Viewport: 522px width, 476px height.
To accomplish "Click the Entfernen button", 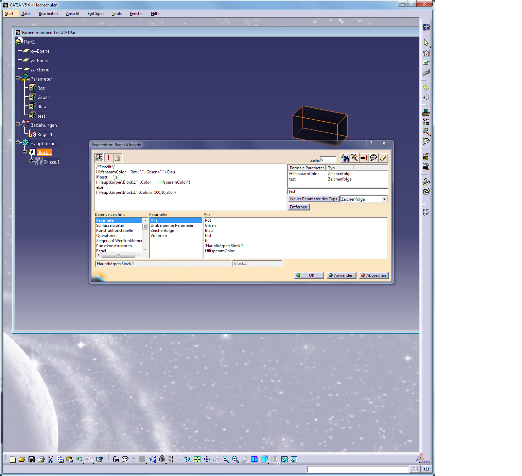I will (299, 207).
